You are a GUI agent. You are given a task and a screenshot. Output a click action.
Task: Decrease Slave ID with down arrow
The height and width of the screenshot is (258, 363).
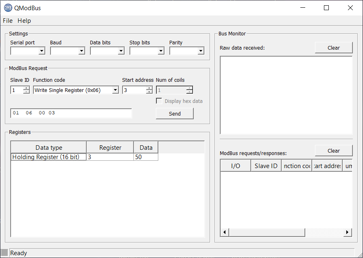click(26, 92)
